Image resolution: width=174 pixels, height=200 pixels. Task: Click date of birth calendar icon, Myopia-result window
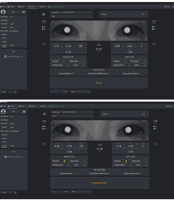pos(11,131)
